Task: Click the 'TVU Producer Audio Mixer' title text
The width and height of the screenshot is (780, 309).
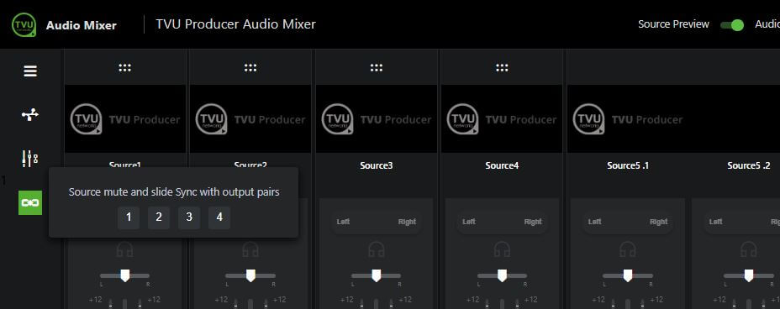Action: 236,24
